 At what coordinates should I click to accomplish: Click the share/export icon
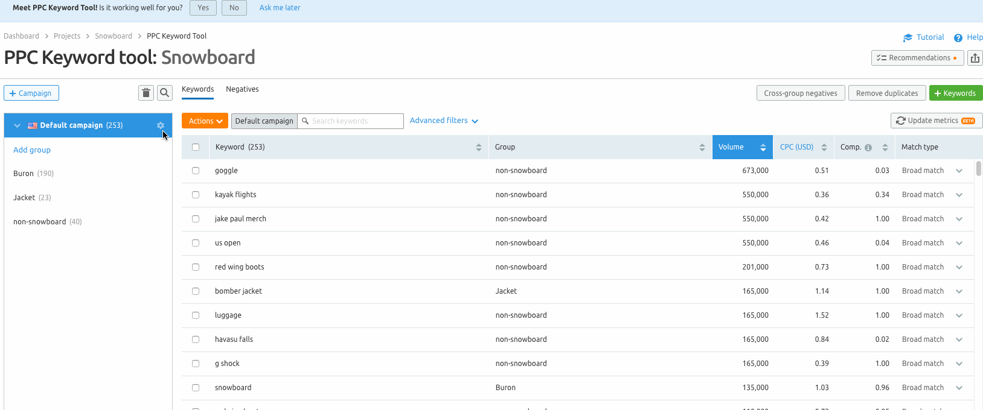point(975,58)
